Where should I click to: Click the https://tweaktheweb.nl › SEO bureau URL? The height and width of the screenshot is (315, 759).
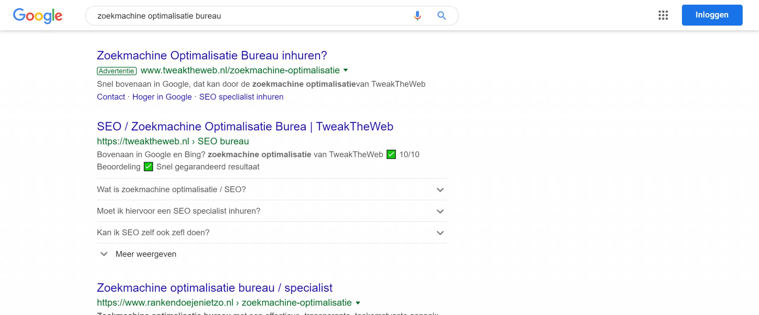click(173, 141)
